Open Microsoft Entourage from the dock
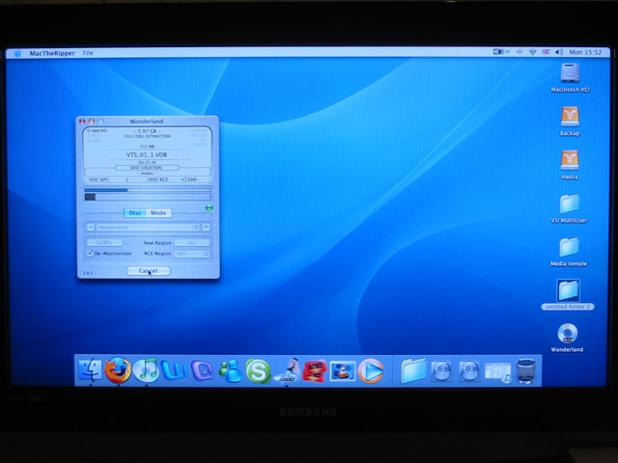Screen dimensions: 618x463 202,370
